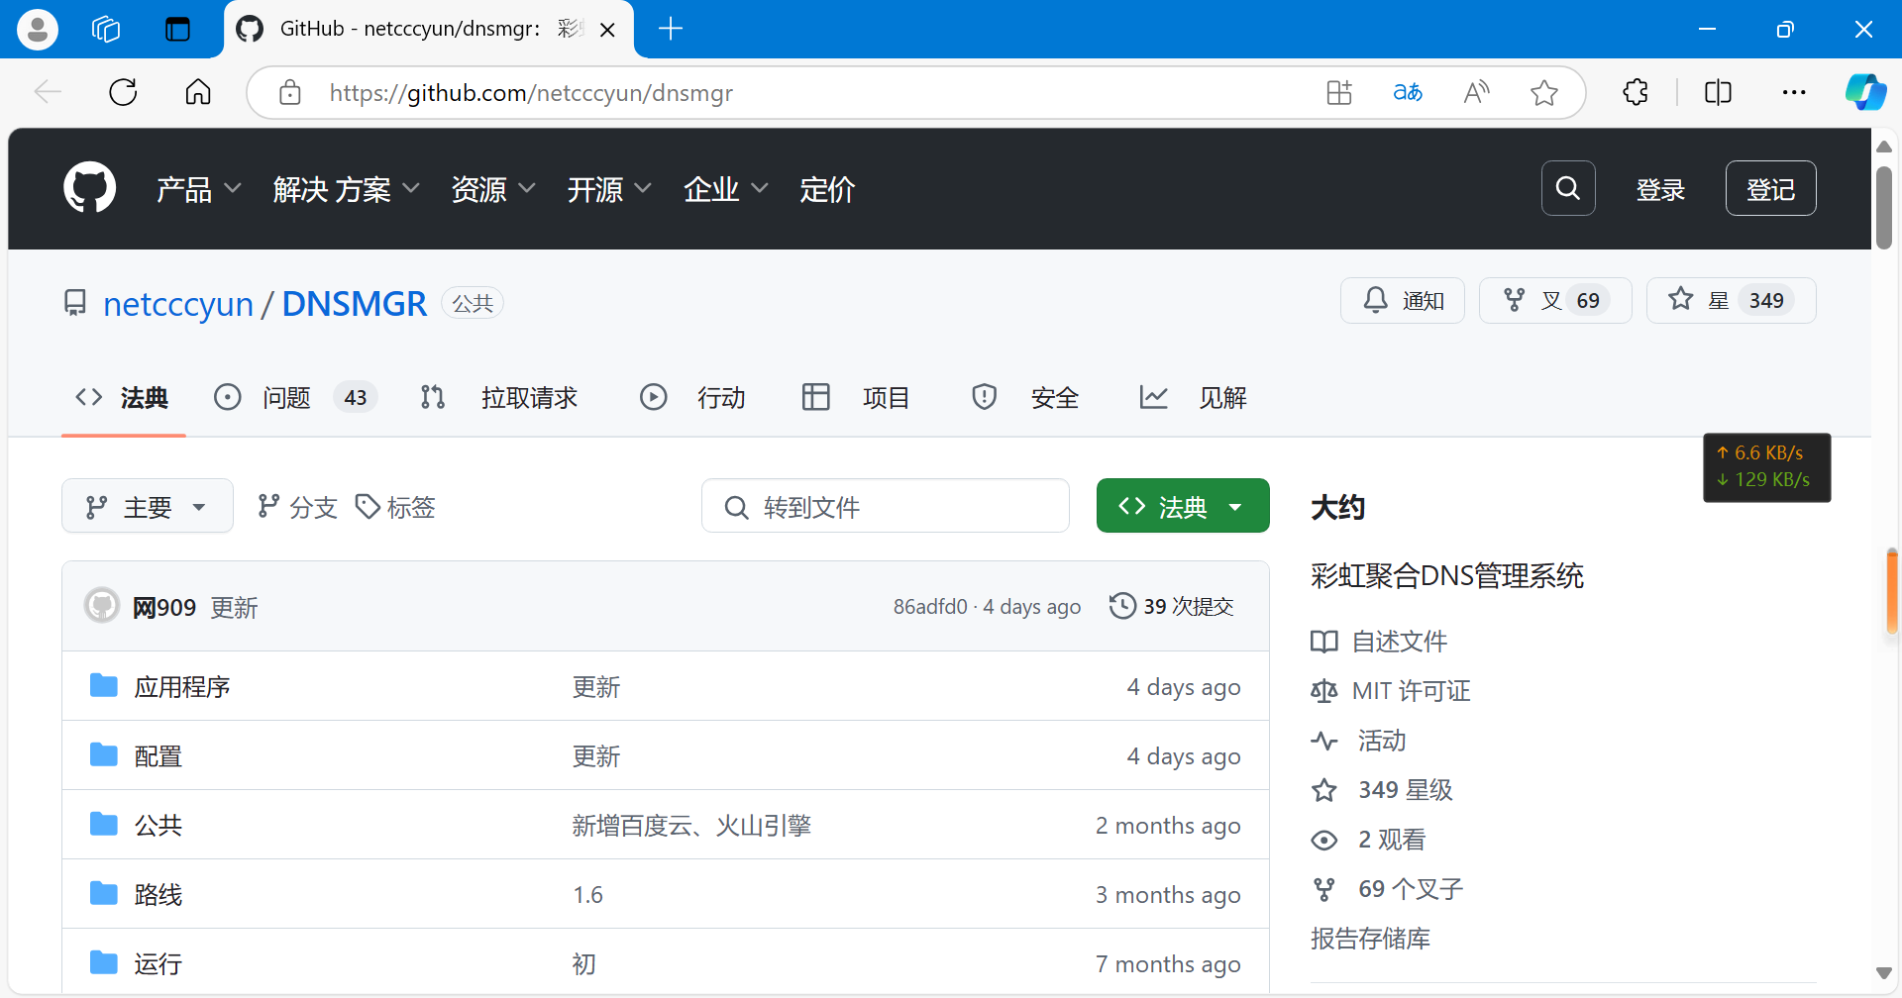The image size is (1902, 998).
Task: Open the netcccyun owner link
Action: [x=178, y=304]
